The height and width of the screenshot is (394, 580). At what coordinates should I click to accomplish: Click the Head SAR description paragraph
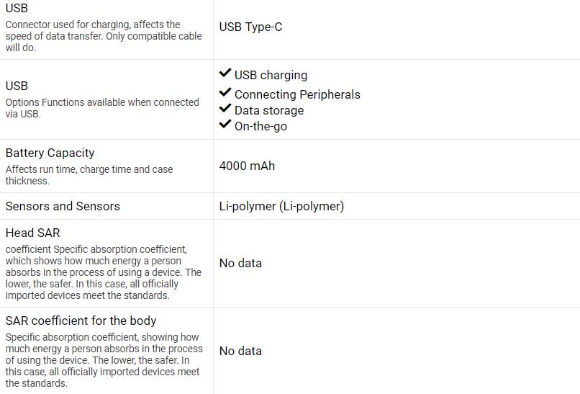[103, 272]
